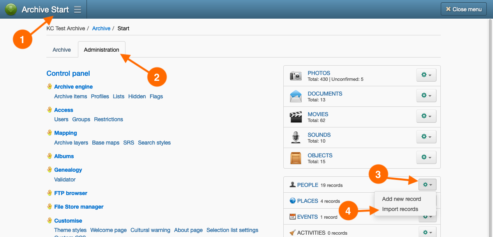Click the Places globe icon
The height and width of the screenshot is (237, 493).
293,201
